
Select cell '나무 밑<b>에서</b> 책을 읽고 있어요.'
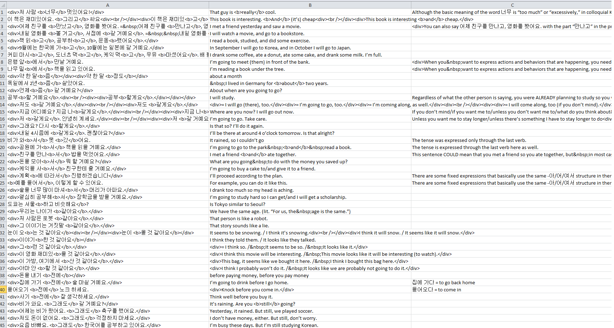click(108, 69)
